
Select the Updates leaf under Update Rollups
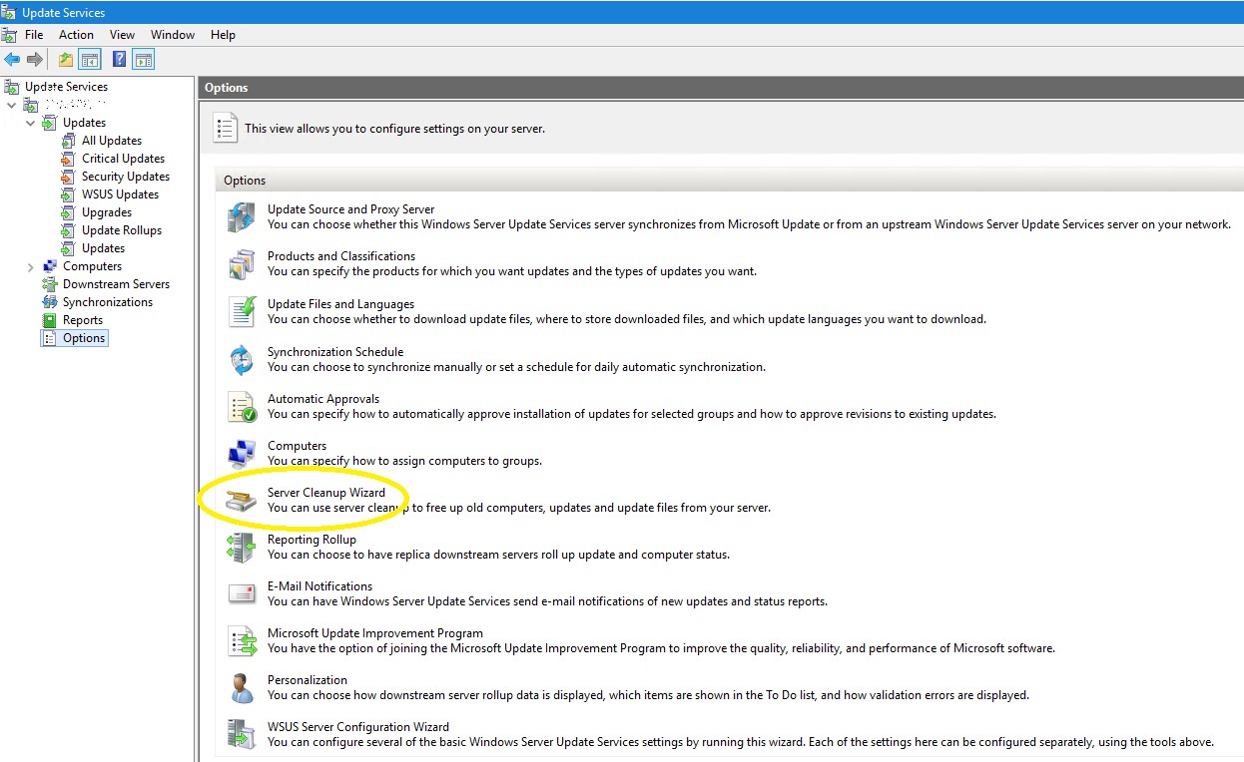coord(103,248)
